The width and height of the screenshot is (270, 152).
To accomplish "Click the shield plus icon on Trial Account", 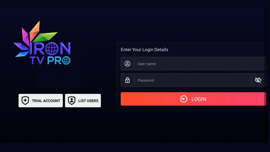I will [x=25, y=101].
